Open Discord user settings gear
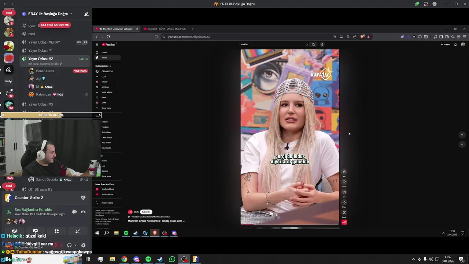469x264 pixels. click(x=83, y=245)
